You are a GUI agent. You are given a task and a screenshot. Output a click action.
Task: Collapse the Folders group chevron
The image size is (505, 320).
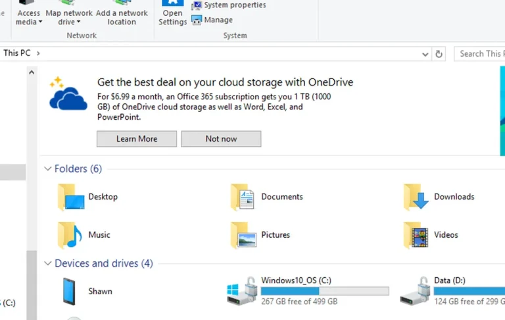[47, 169]
